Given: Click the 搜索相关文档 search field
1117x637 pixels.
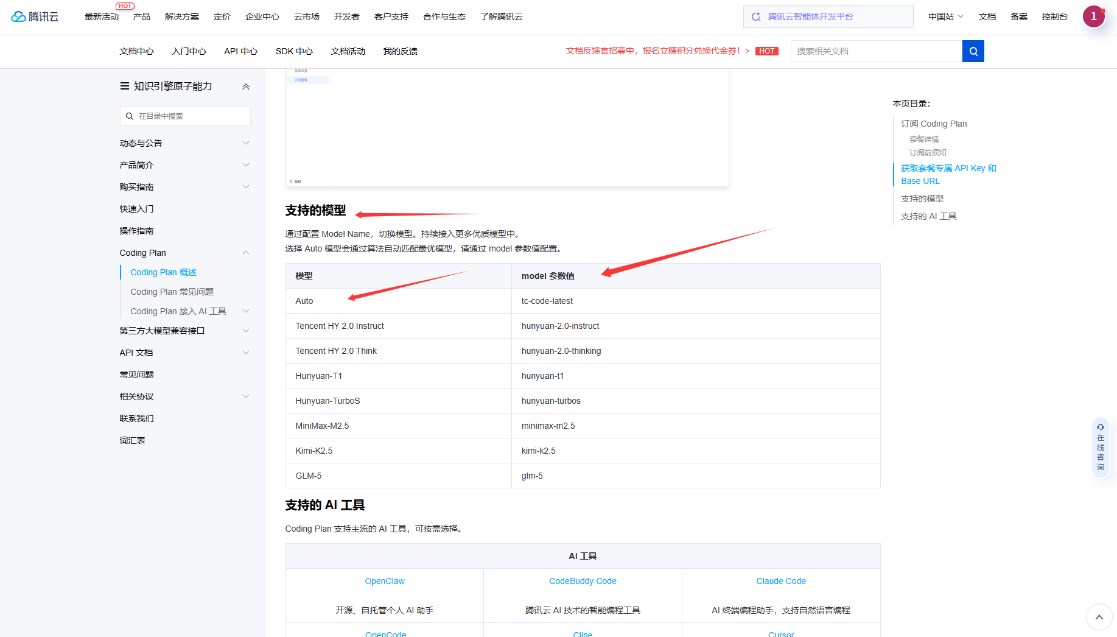Looking at the screenshot, I should pos(875,51).
